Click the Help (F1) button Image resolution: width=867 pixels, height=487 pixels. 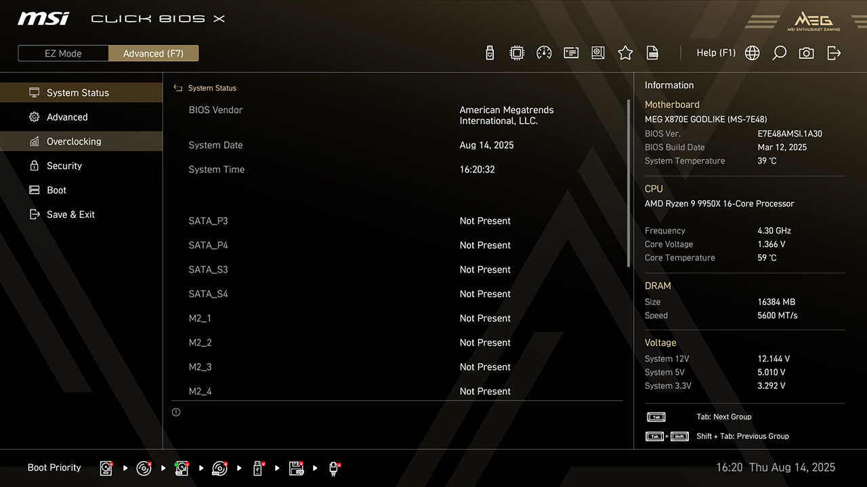click(716, 53)
